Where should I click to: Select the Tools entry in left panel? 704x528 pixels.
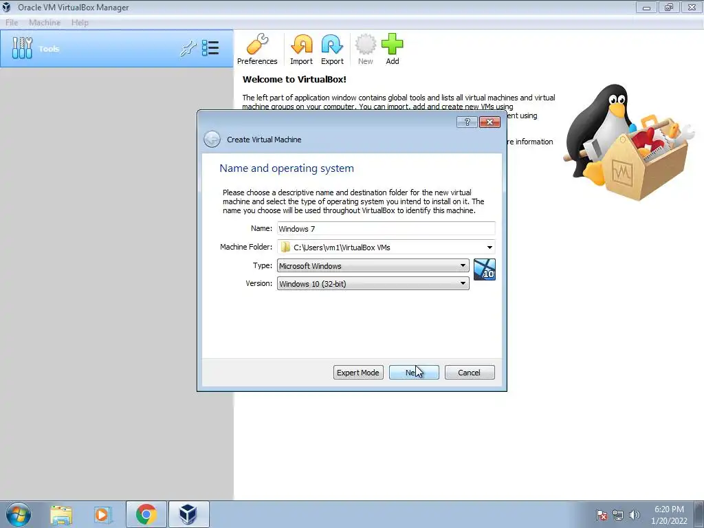pyautogui.click(x=116, y=49)
